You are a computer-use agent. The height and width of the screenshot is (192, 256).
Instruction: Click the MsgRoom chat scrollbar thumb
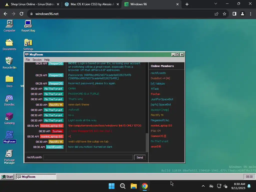point(147,143)
